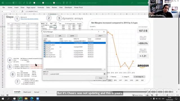Click New button in Name Manager

click(48, 36)
